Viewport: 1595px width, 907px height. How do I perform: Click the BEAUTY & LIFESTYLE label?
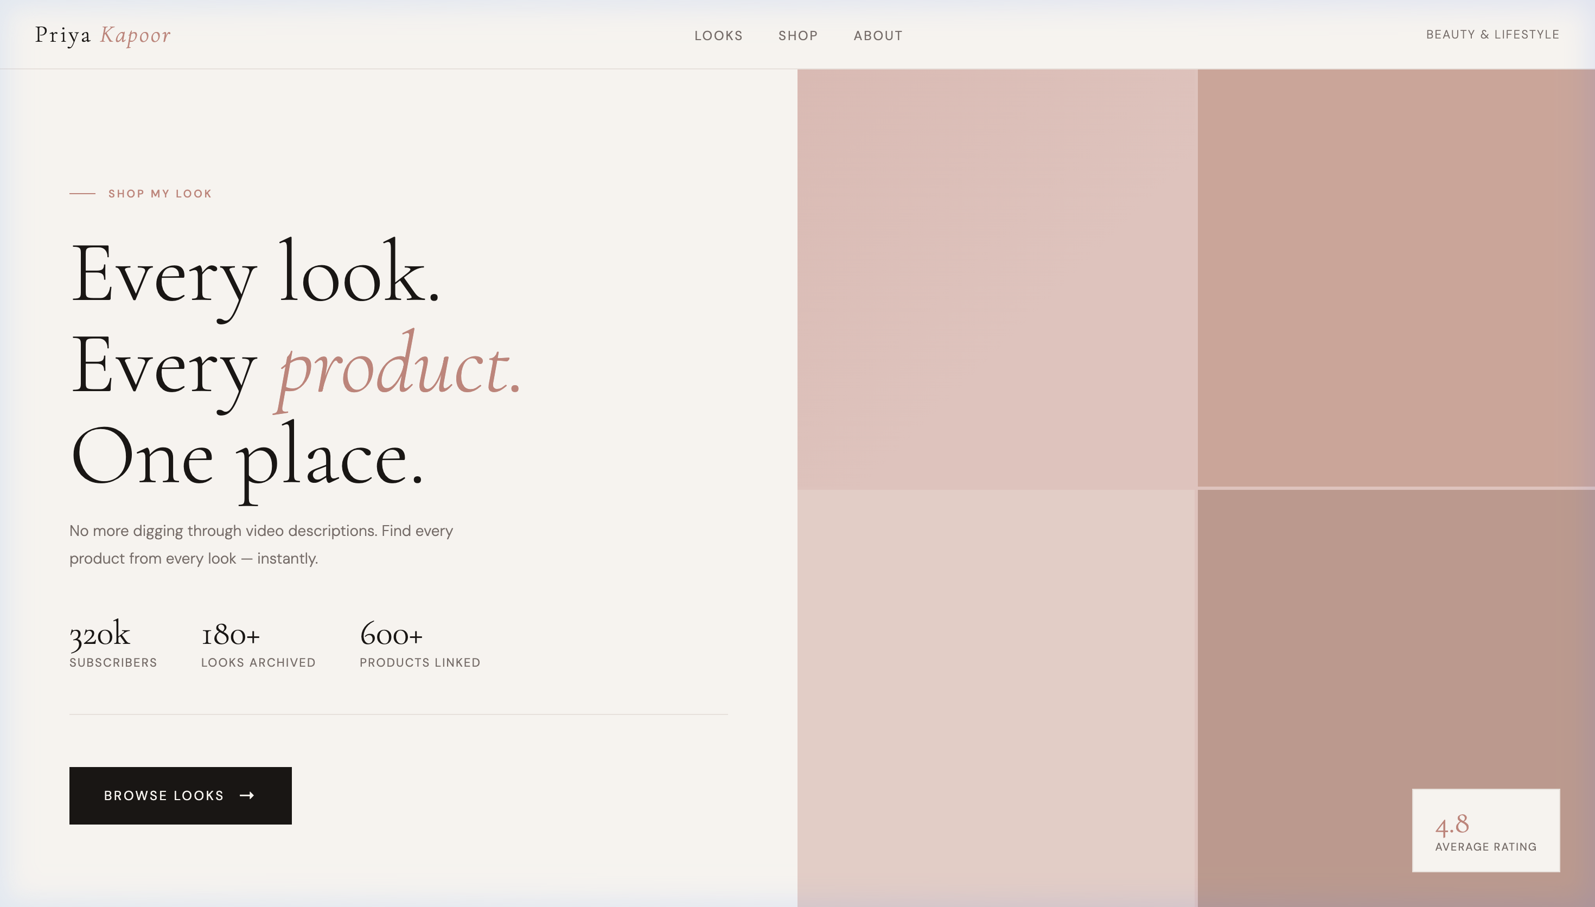click(x=1493, y=34)
